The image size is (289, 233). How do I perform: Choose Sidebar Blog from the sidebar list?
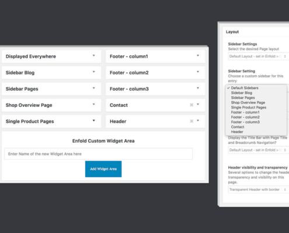[242, 93]
